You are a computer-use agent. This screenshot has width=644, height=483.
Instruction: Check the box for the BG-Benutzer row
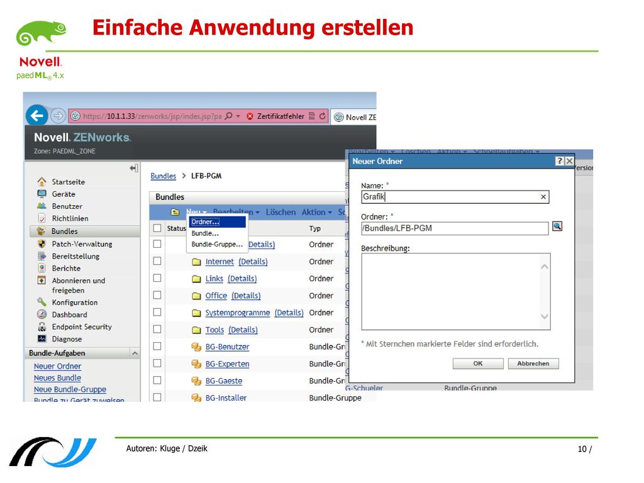[x=157, y=347]
